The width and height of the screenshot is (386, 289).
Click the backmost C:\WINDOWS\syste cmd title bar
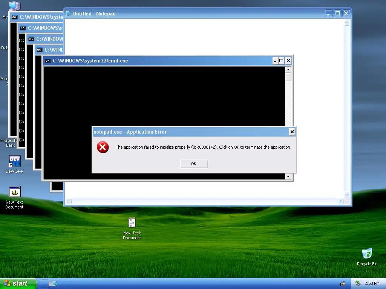click(37, 17)
